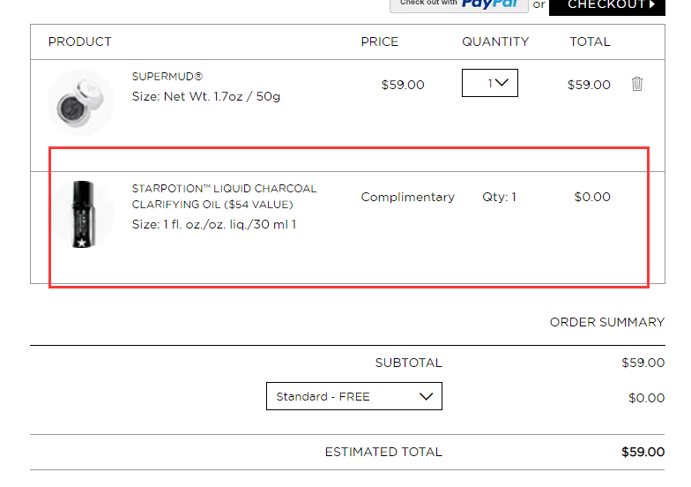The image size is (691, 487).
Task: Open the SUPERMUD quantity dropdown
Action: (x=490, y=83)
